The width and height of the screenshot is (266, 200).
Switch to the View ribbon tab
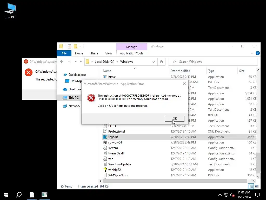click(x=109, y=53)
